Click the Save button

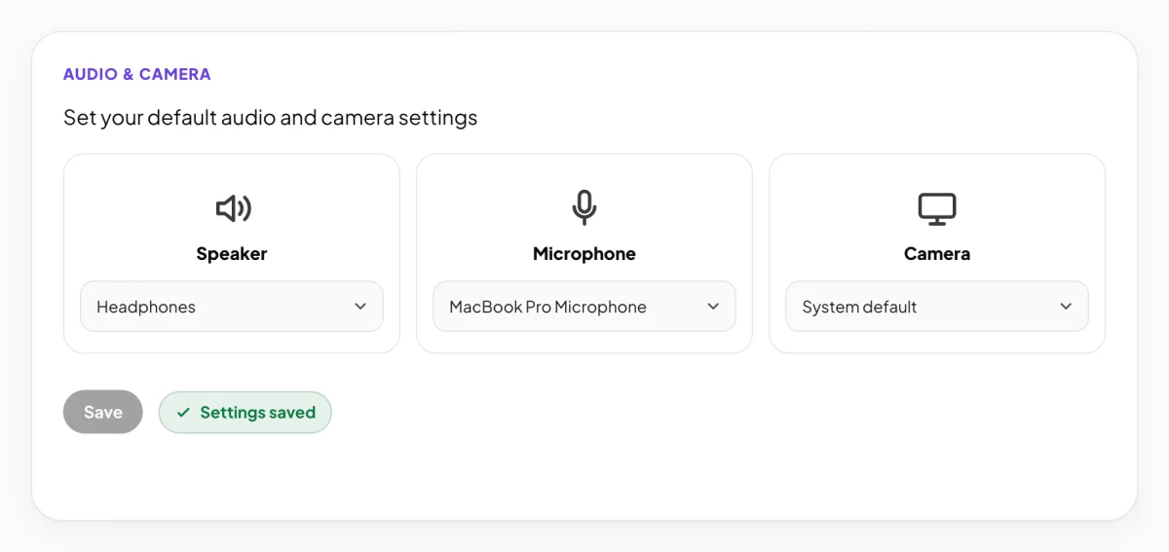click(x=103, y=412)
